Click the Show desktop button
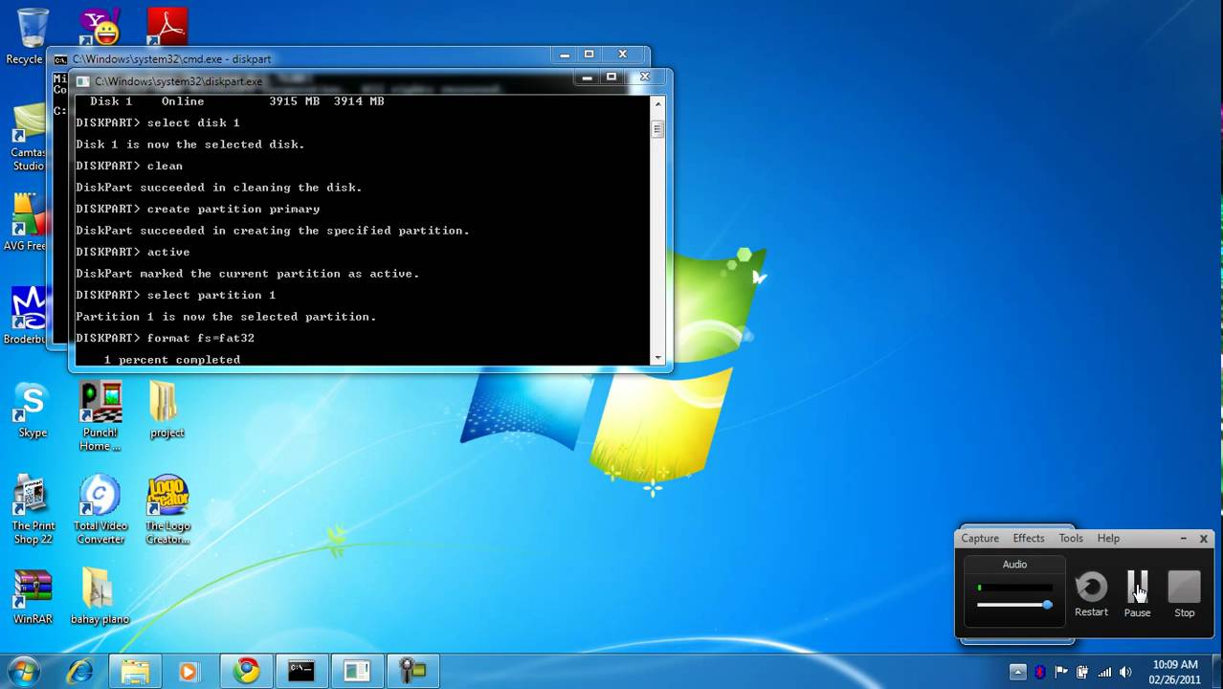Screen dimensions: 1223x689 (1215, 672)
